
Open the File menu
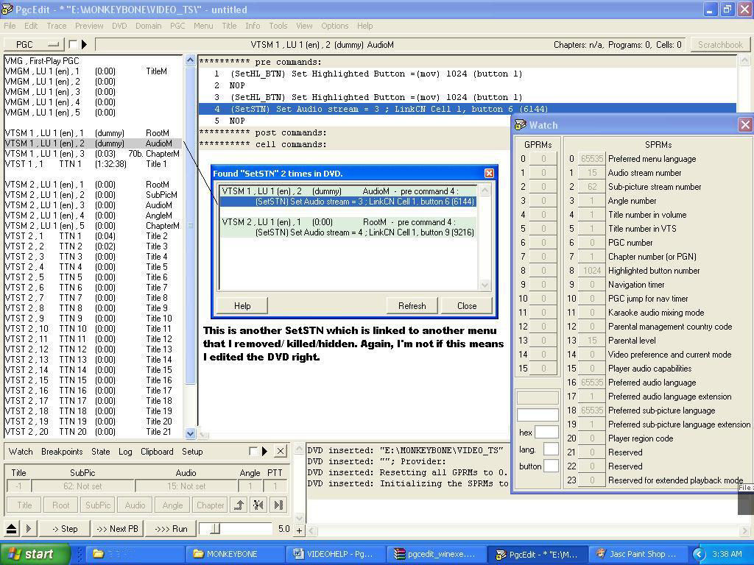[x=10, y=26]
